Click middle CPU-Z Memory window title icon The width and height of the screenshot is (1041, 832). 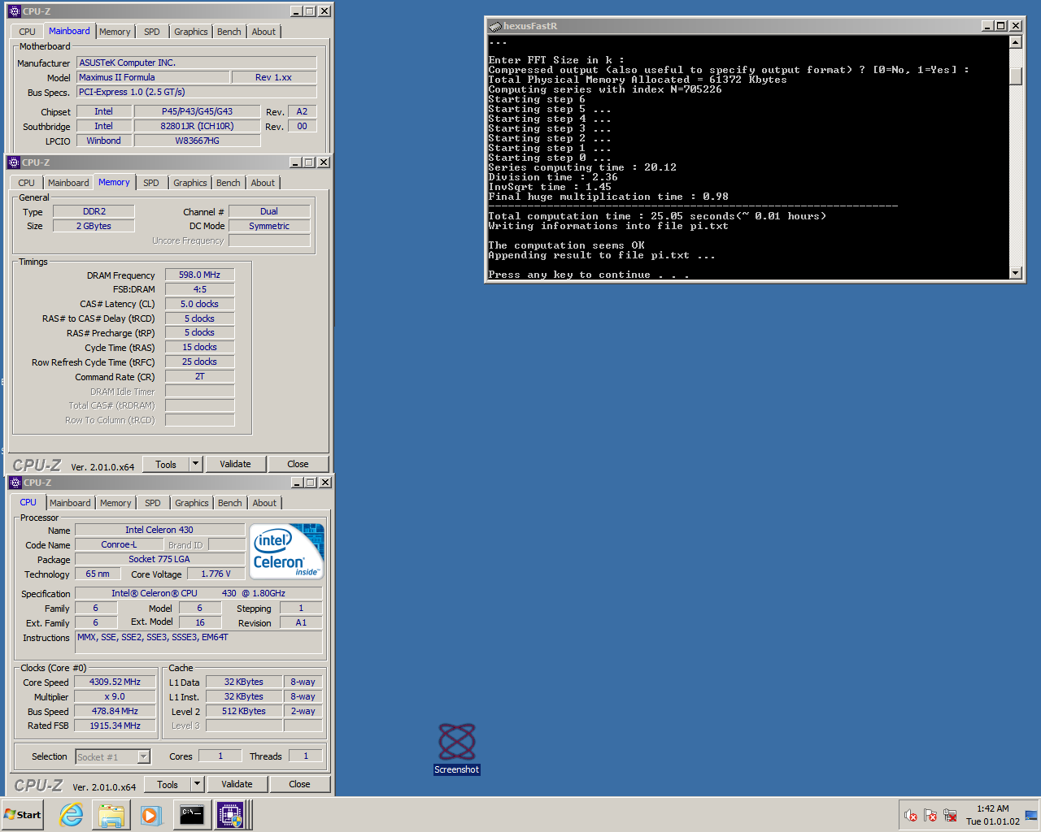click(13, 162)
